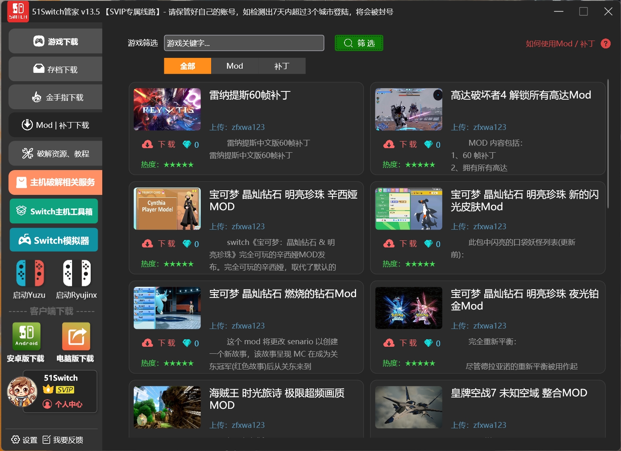Click diamond icon on 雷纳提斯60帧补丁 card

pyautogui.click(x=187, y=144)
